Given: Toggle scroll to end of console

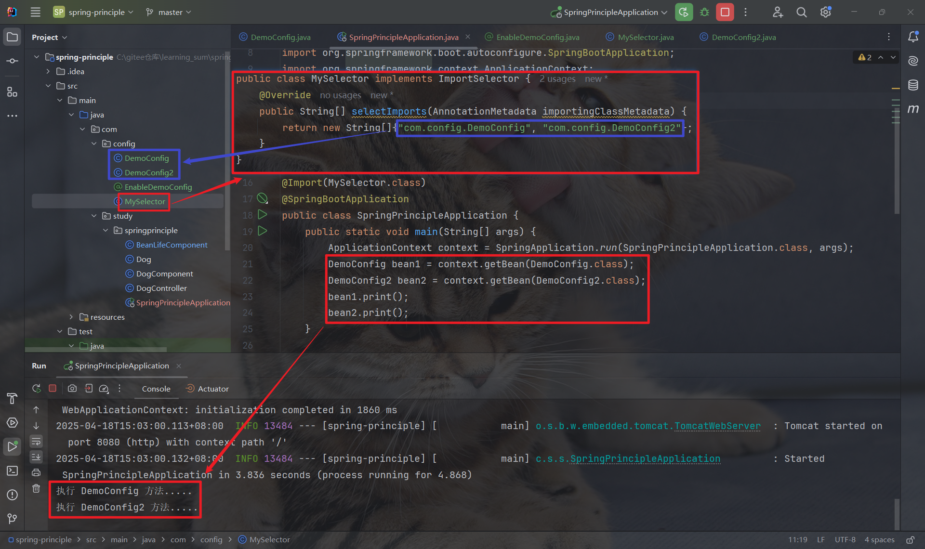Looking at the screenshot, I should [36, 457].
